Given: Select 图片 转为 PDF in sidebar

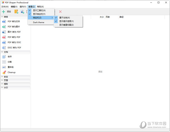Looking at the screenshot, I should pos(14,32).
